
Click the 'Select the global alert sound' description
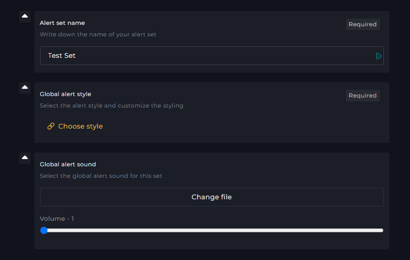click(x=101, y=176)
